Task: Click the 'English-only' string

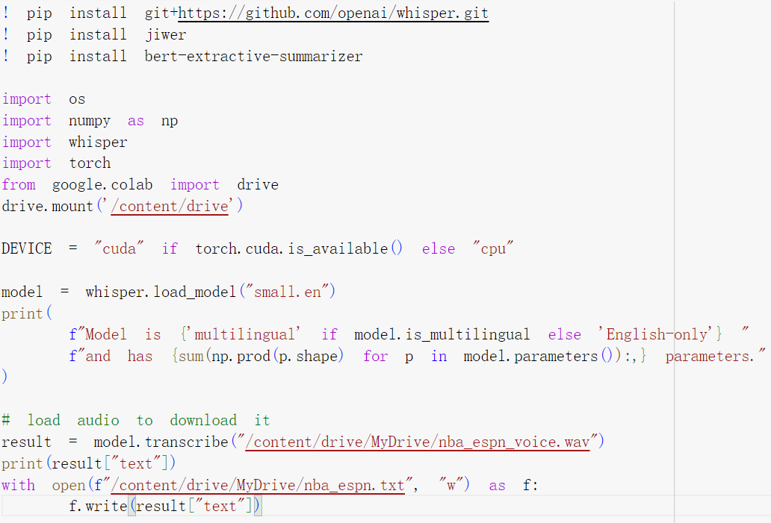Action: point(657,334)
